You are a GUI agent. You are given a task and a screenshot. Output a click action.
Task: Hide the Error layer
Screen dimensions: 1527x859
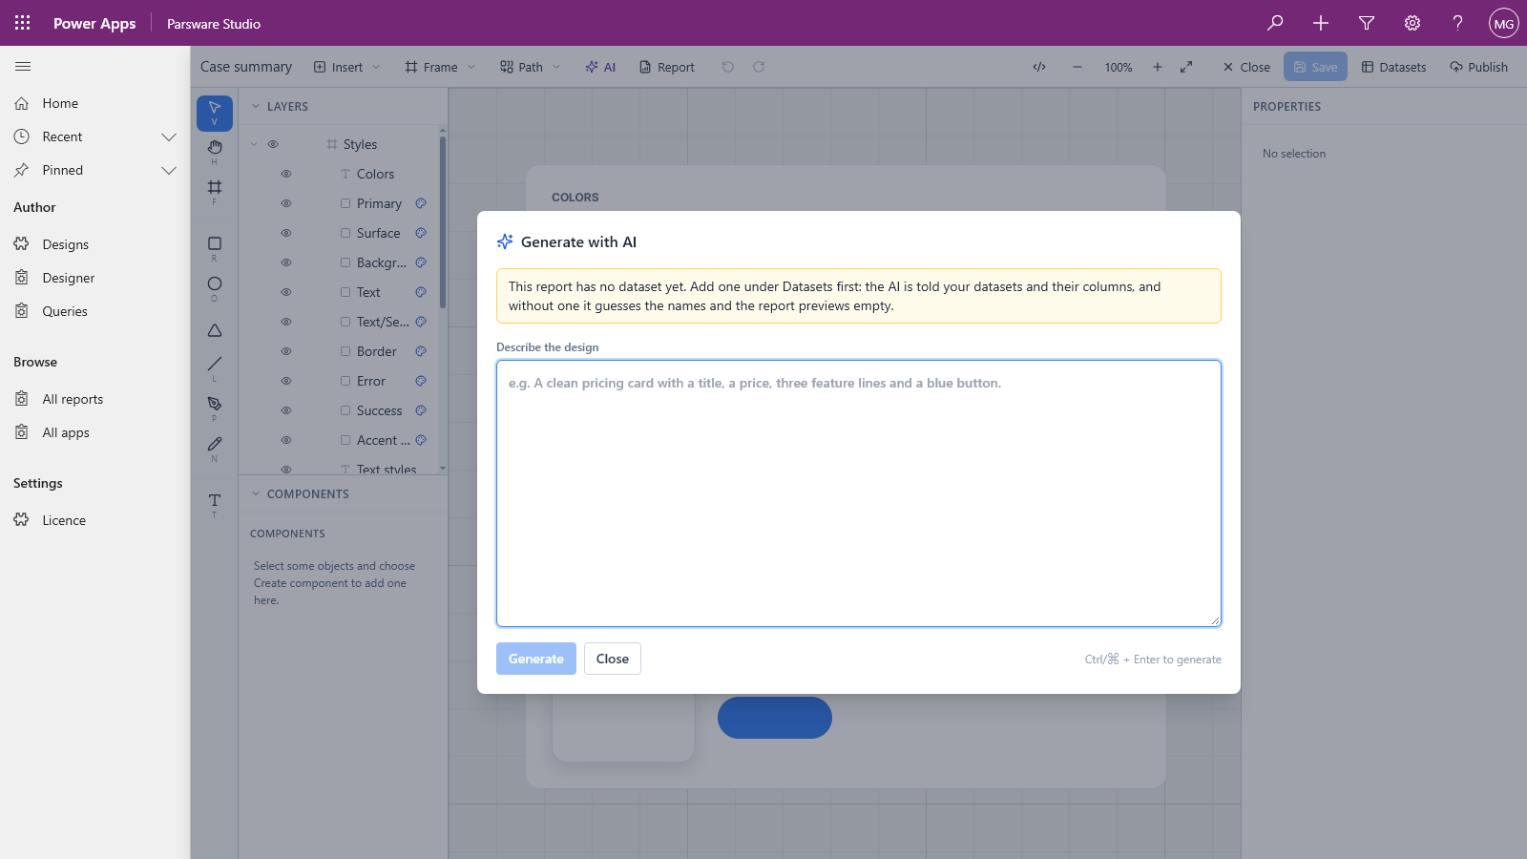point(286,381)
